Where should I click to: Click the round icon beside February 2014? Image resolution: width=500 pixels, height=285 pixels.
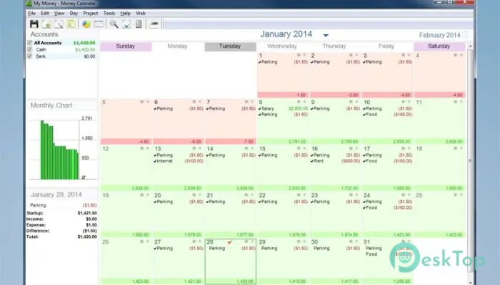[x=466, y=35]
